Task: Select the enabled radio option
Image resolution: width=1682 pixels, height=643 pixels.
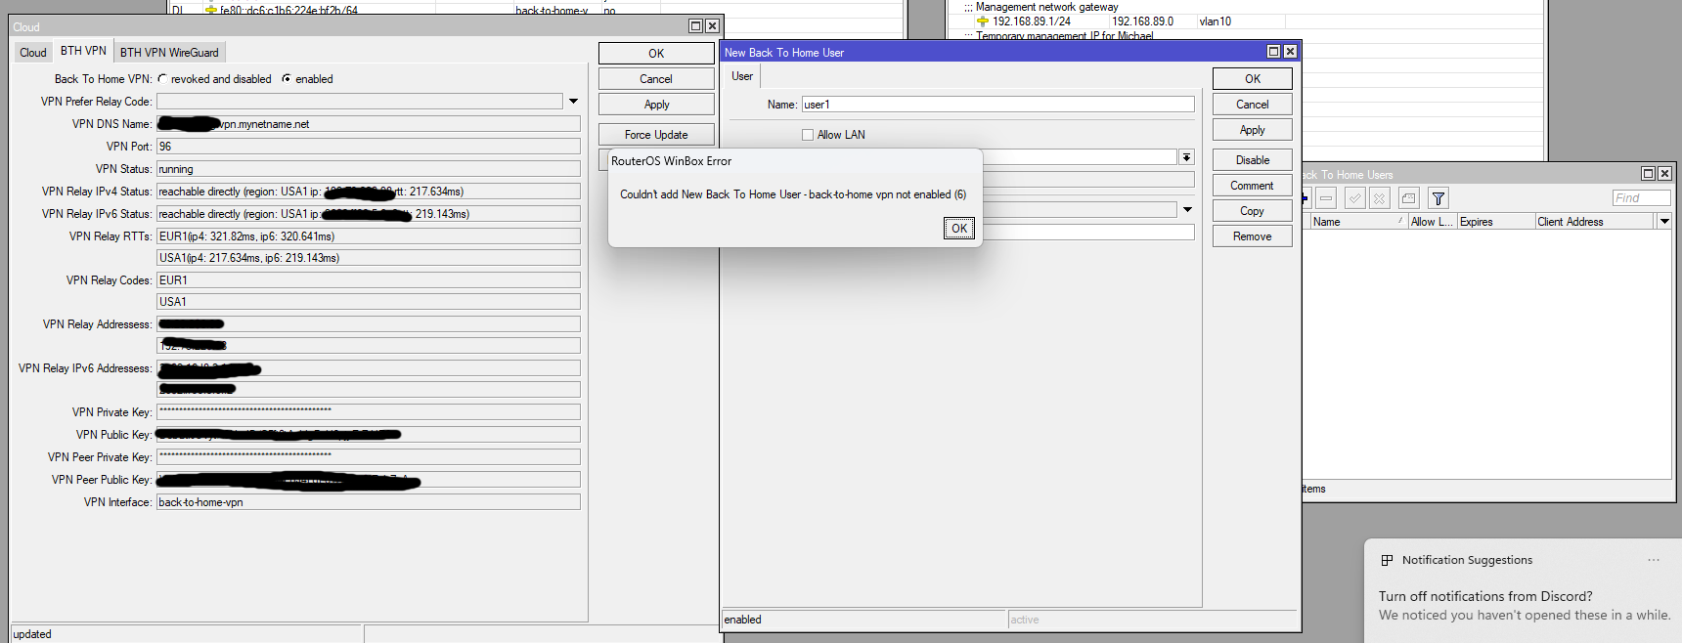Action: coord(287,79)
